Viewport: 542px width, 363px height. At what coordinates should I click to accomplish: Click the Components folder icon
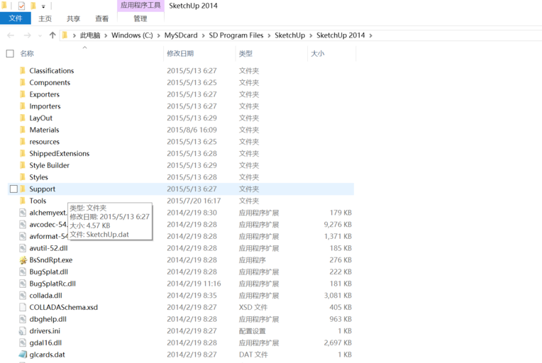(x=23, y=82)
